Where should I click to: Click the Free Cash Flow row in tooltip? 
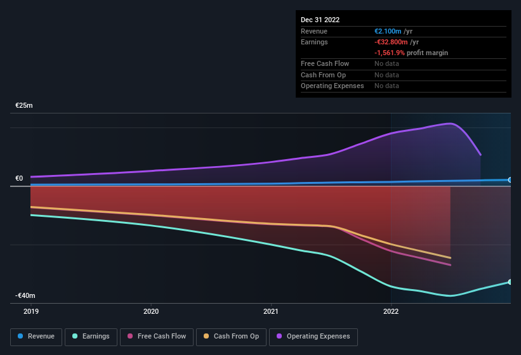(x=404, y=63)
